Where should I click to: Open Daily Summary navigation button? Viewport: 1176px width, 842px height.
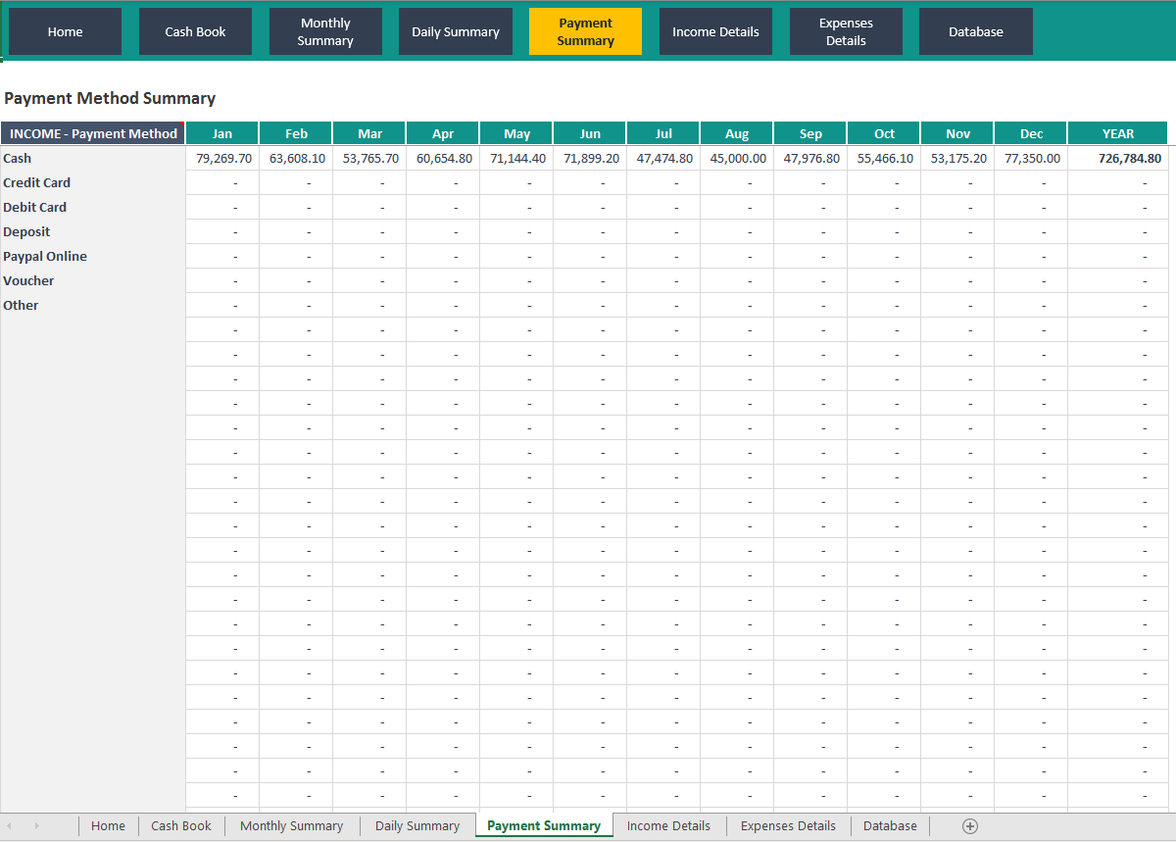[456, 31]
